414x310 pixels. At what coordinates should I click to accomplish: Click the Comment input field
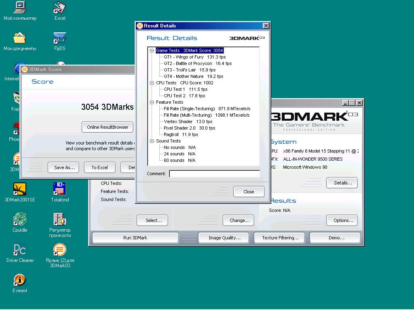[x=214, y=174]
